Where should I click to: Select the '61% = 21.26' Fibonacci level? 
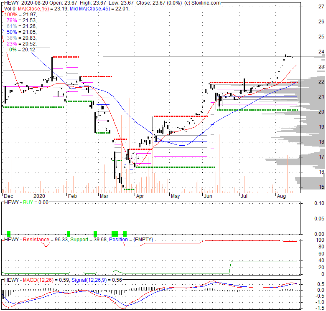(x=22, y=26)
